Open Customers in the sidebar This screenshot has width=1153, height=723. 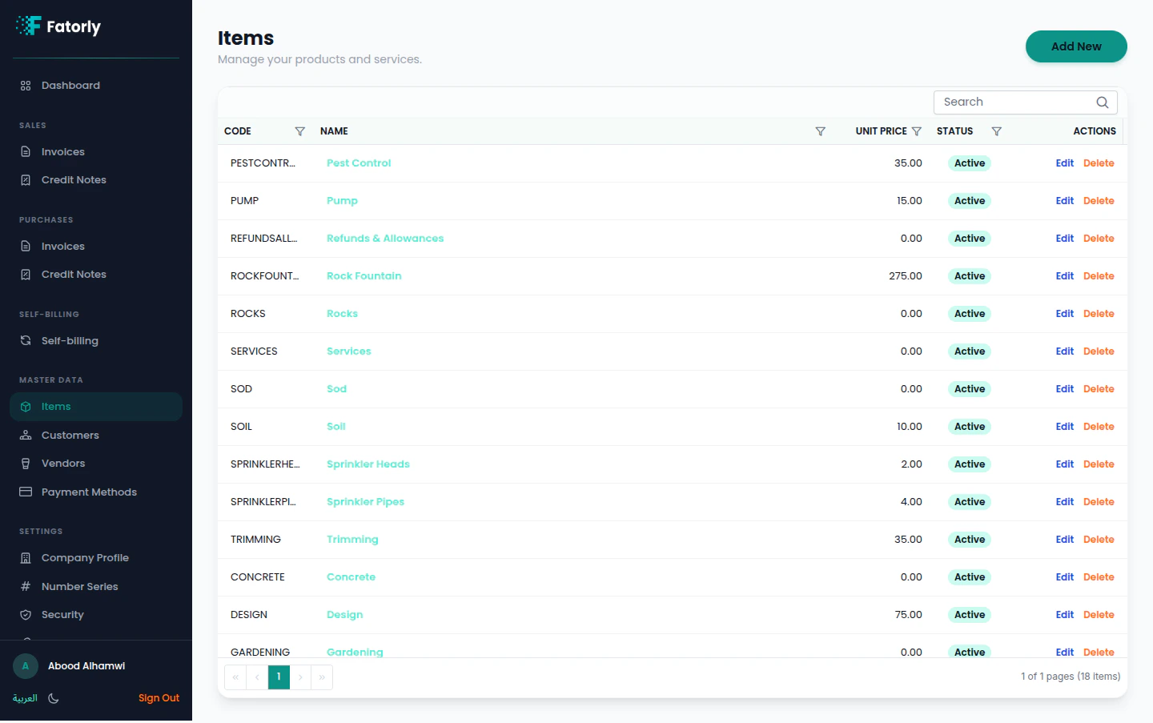click(96, 436)
